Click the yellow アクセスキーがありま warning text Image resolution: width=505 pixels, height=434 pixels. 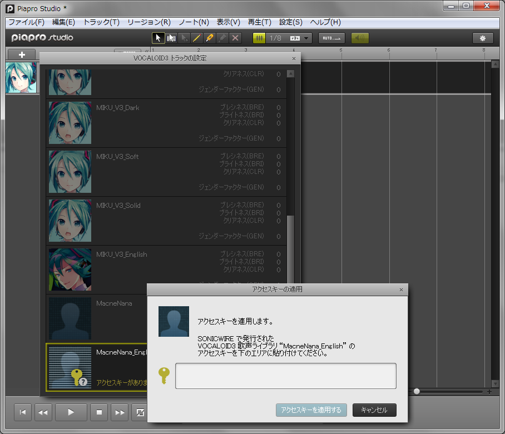[122, 382]
